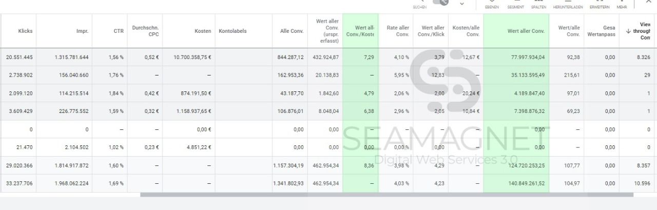Sort by the Impr. column header
This screenshot has width=657, height=210.
tap(82, 31)
